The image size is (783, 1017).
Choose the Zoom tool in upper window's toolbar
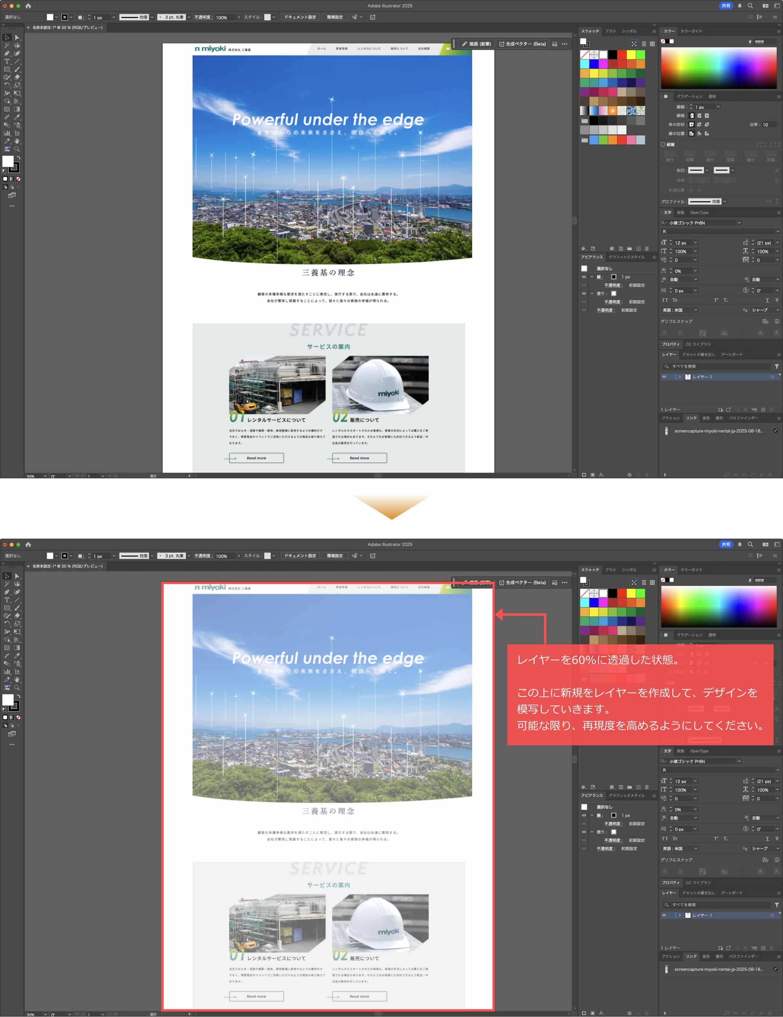[17, 149]
